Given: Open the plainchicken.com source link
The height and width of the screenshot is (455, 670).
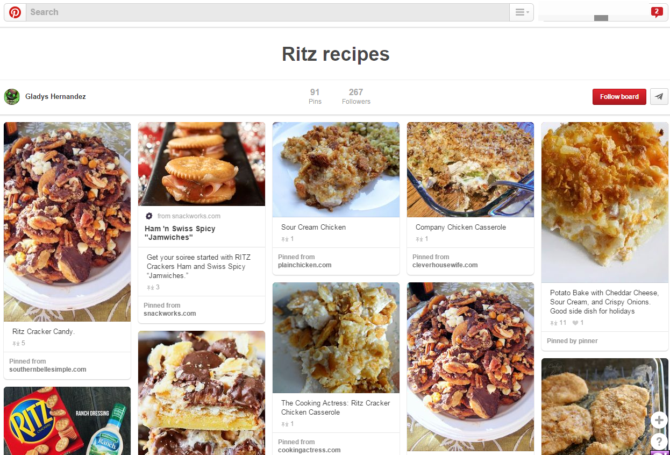Looking at the screenshot, I should 304,265.
